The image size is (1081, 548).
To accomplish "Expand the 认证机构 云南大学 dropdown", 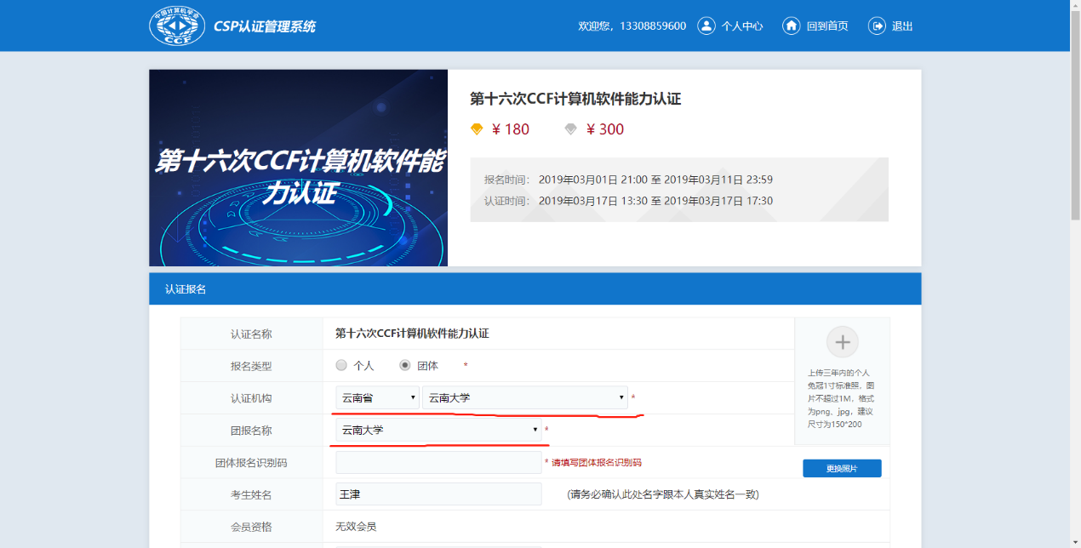I will click(524, 397).
